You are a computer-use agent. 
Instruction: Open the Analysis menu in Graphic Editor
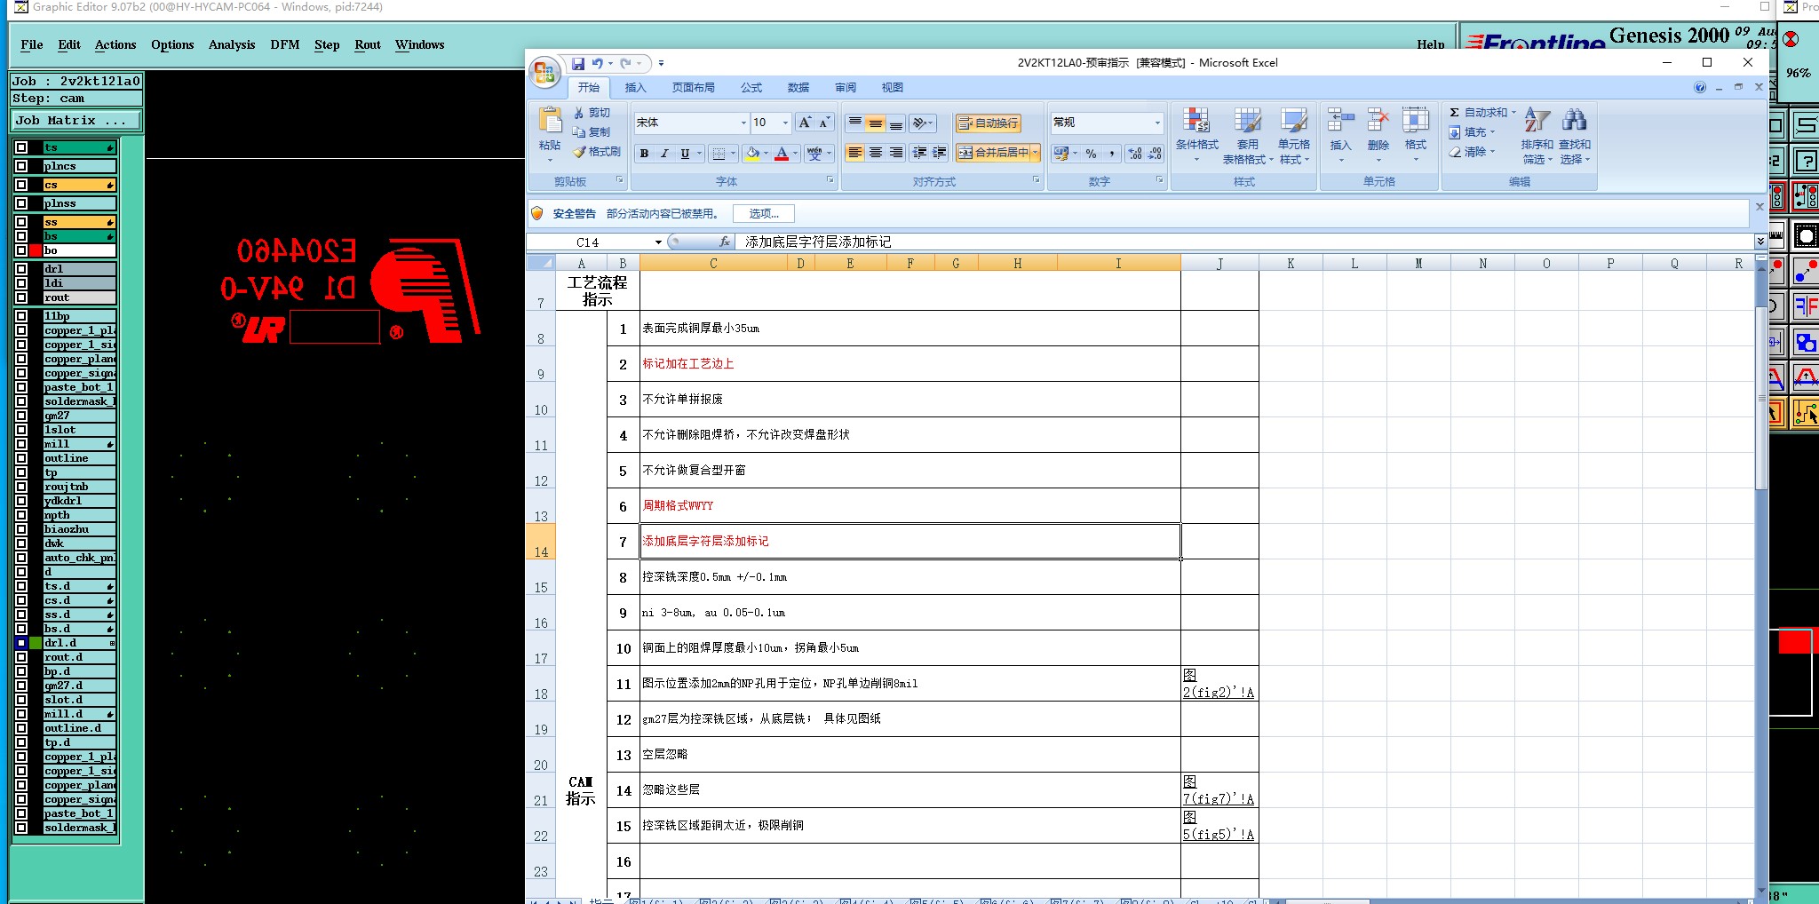(x=232, y=44)
